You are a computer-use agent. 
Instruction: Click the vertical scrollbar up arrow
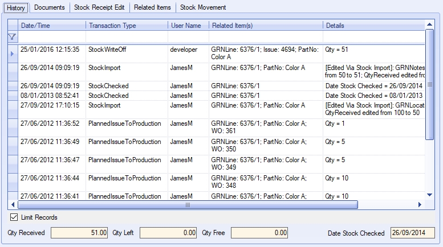[430, 25]
